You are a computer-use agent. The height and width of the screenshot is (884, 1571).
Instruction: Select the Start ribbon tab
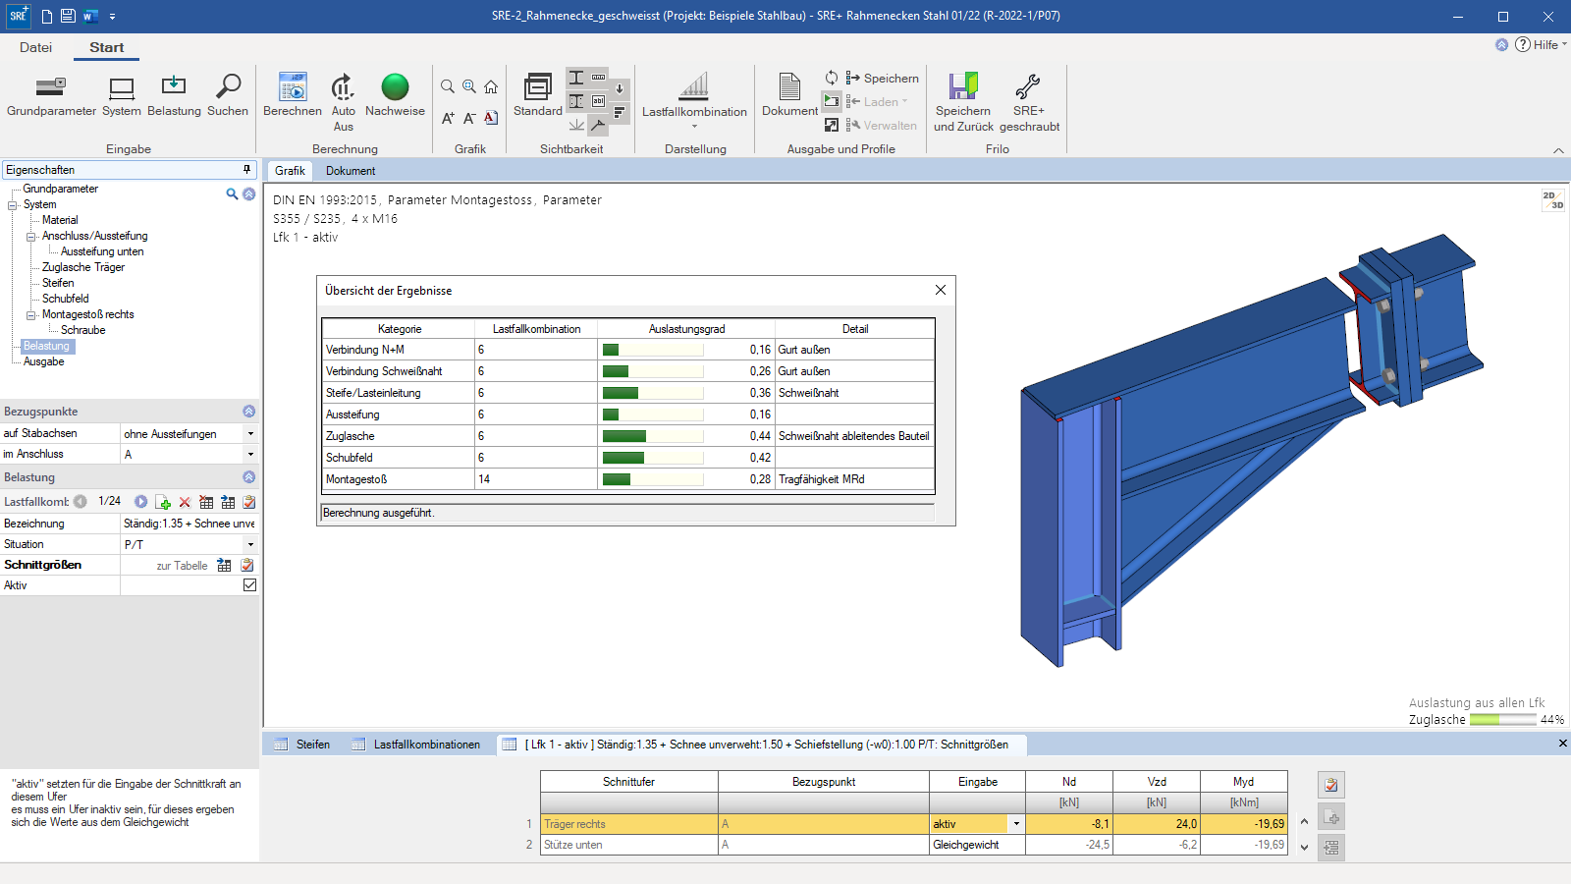coord(106,47)
